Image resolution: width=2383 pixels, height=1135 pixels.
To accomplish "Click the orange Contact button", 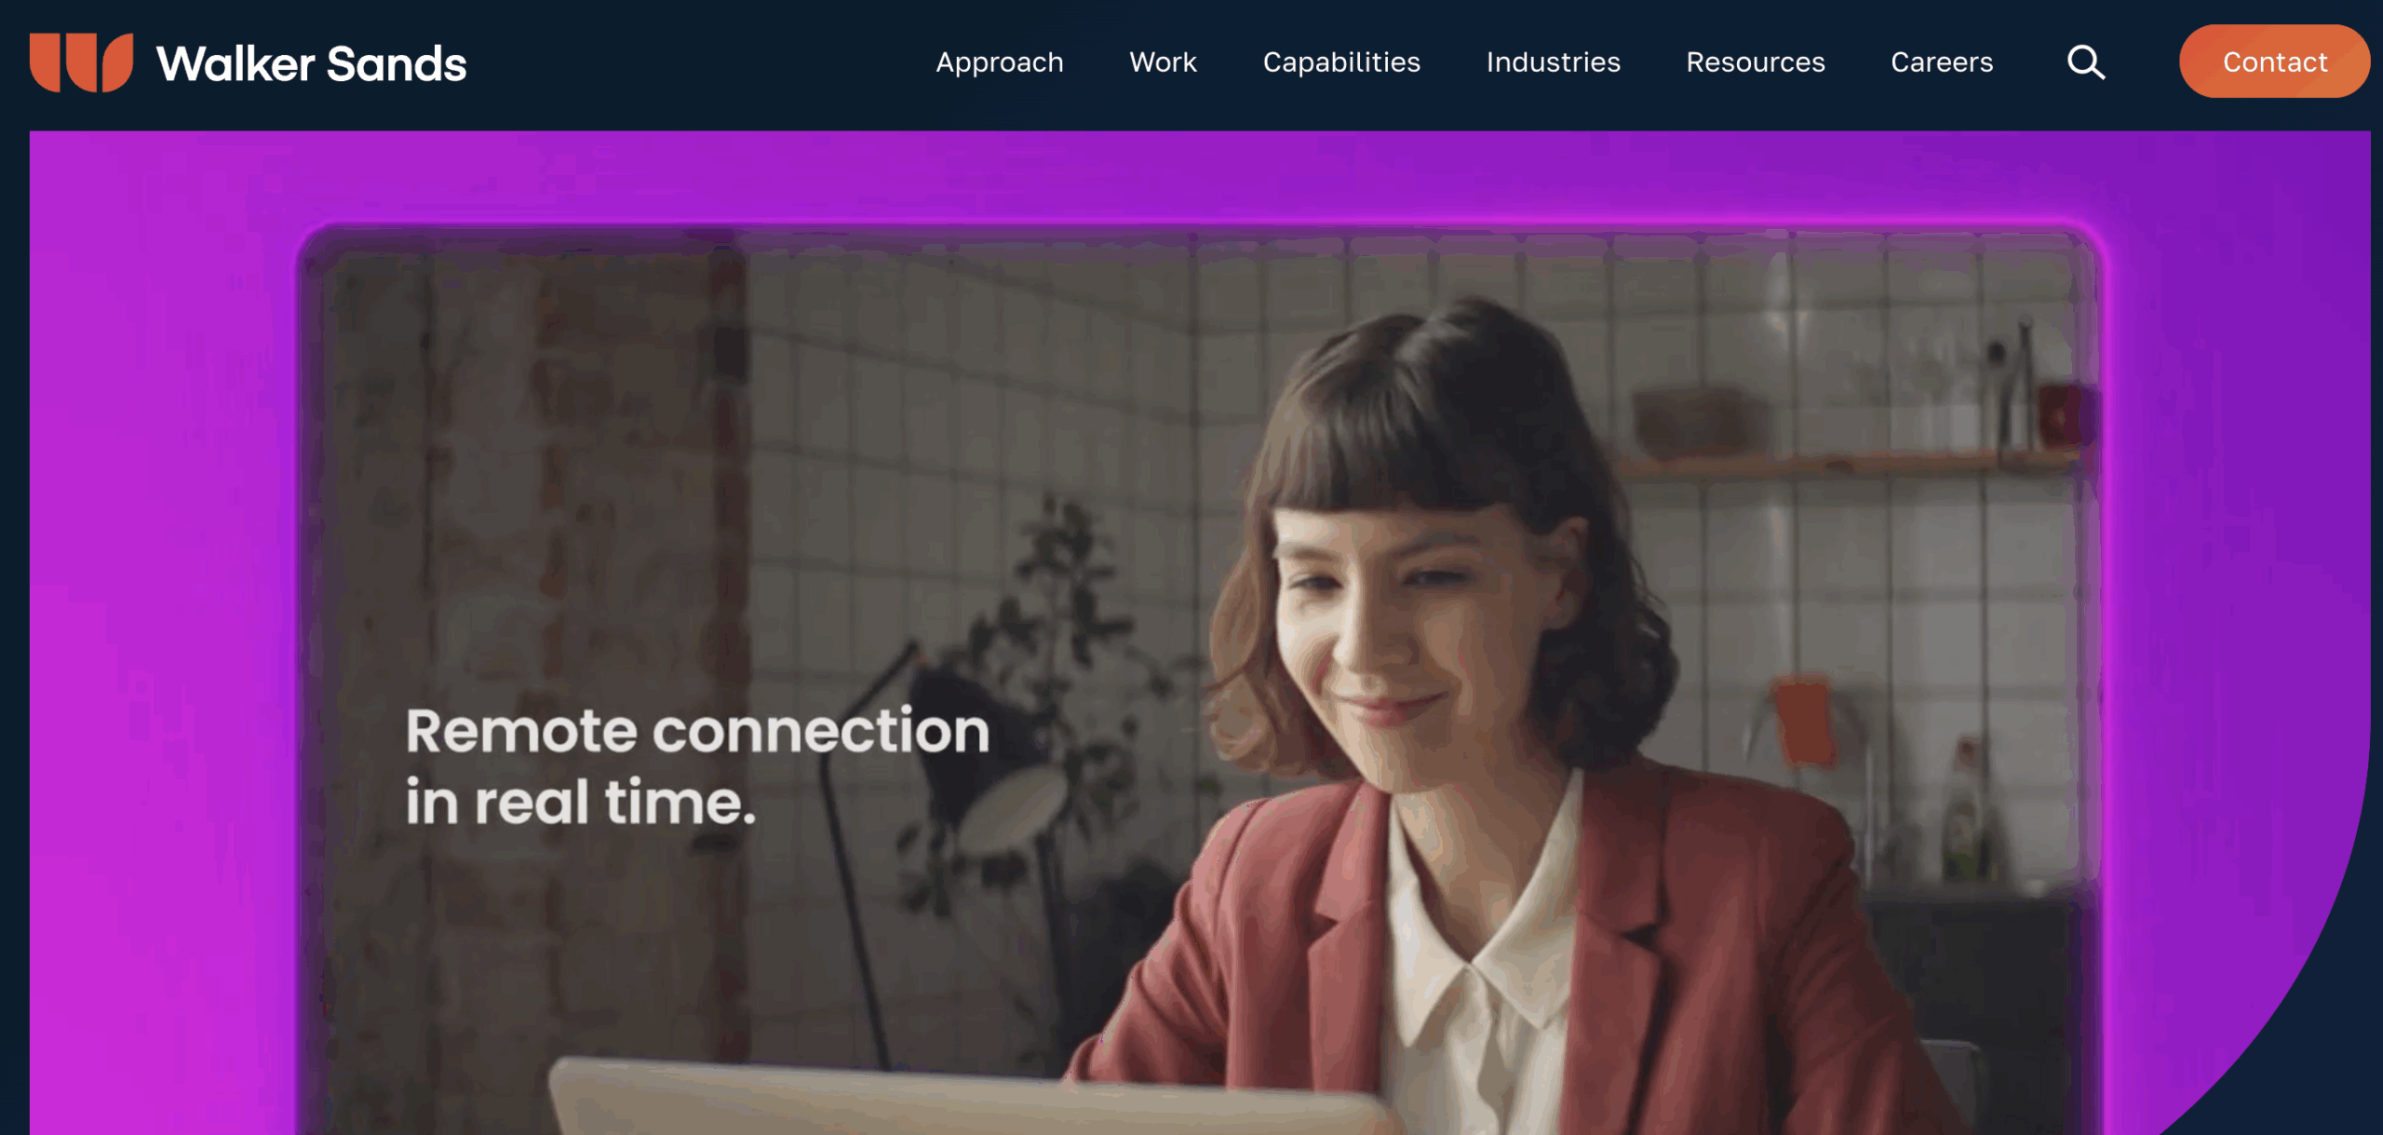I will (2274, 61).
